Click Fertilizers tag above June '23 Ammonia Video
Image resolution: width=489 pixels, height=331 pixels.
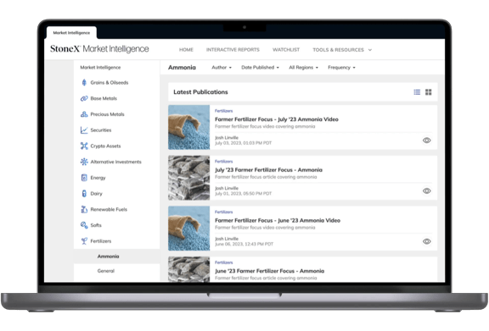pyautogui.click(x=223, y=212)
